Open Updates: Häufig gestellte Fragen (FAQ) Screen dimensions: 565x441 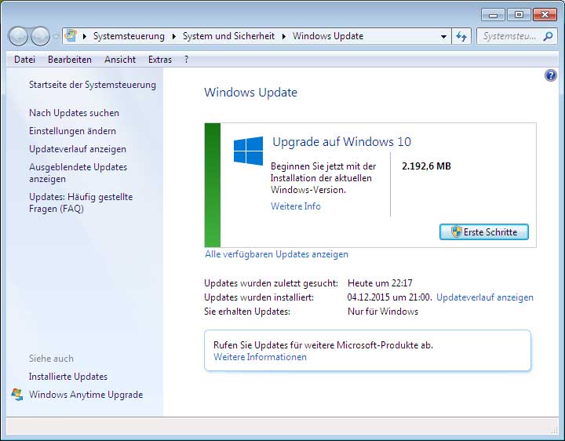pyautogui.click(x=81, y=202)
